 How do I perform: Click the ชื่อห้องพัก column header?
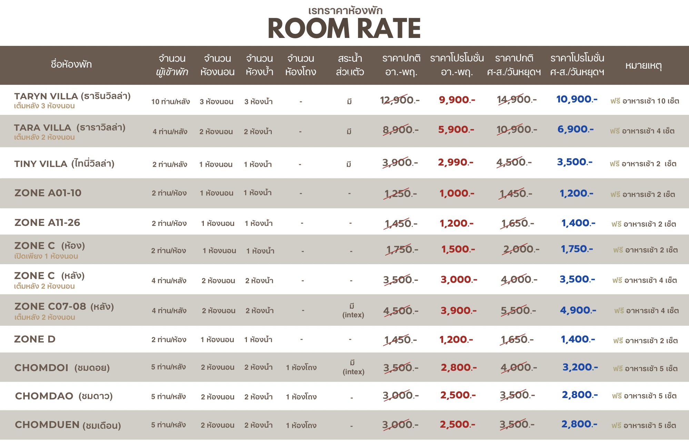point(71,64)
